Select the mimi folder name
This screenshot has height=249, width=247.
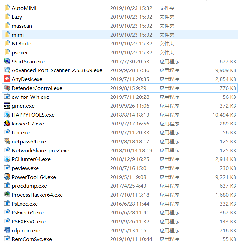click(x=18, y=35)
